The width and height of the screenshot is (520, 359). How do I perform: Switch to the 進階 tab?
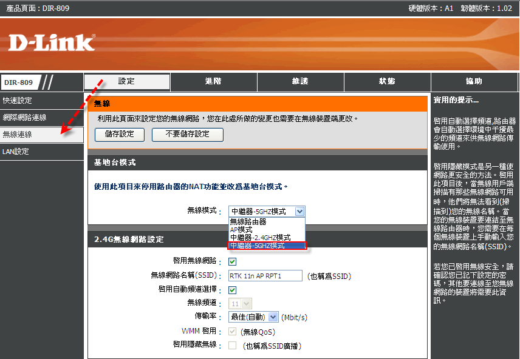point(213,81)
